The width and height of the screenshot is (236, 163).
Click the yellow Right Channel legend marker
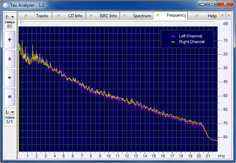[x=173, y=42]
